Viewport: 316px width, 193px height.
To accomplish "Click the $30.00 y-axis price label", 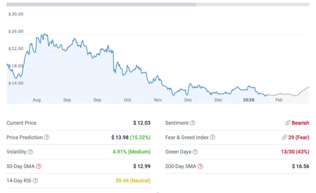I will click(16, 14).
